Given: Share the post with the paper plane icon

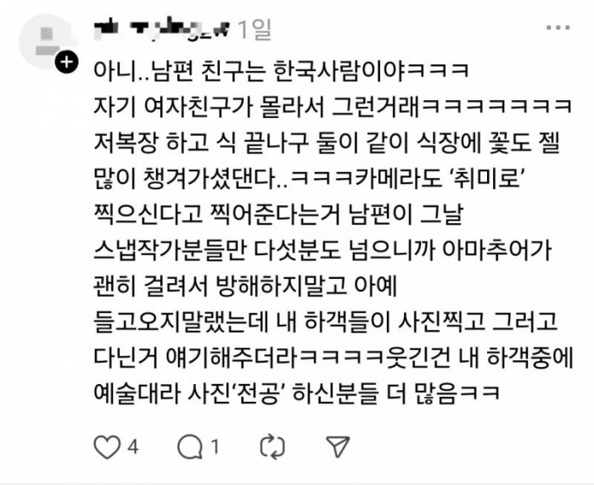Looking at the screenshot, I should tap(338, 446).
